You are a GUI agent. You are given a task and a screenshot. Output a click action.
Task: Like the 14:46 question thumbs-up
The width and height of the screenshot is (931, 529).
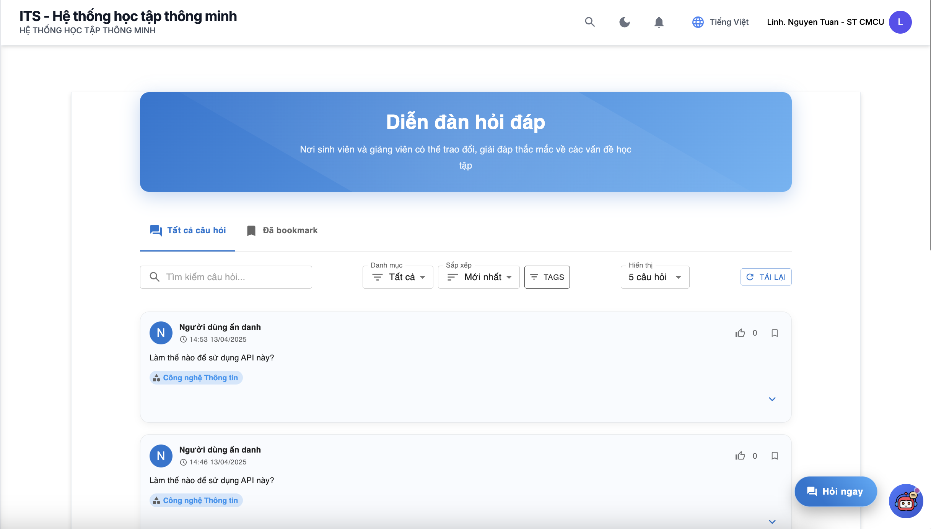tap(740, 456)
